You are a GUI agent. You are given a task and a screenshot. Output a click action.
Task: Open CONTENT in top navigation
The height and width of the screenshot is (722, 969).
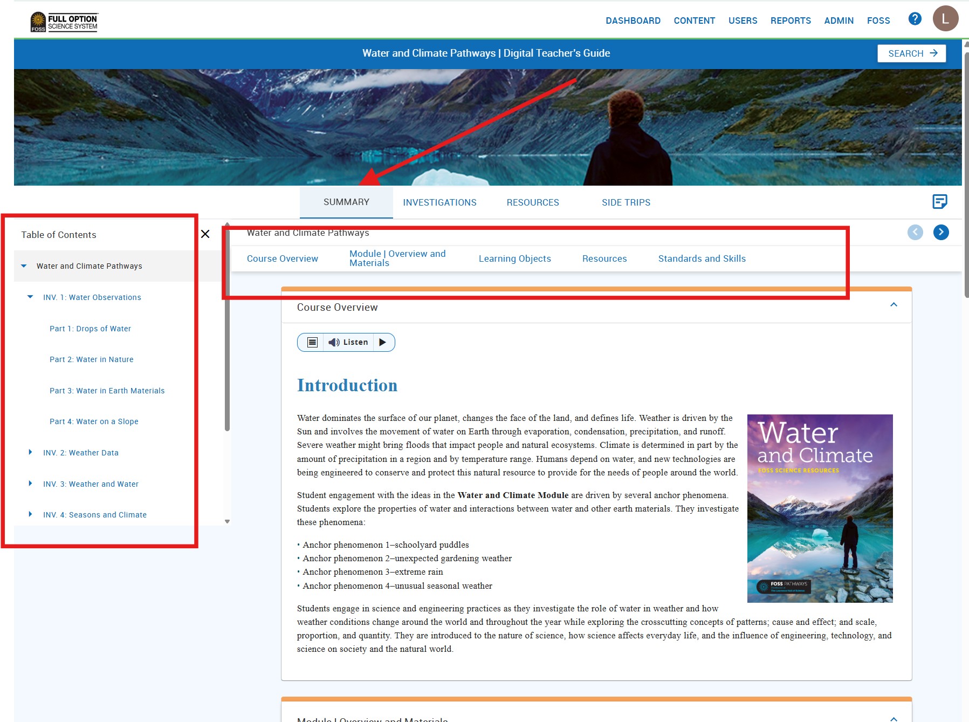(695, 21)
